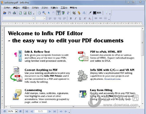Click the faded search icon in toolbar

pyautogui.click(x=106, y=13)
